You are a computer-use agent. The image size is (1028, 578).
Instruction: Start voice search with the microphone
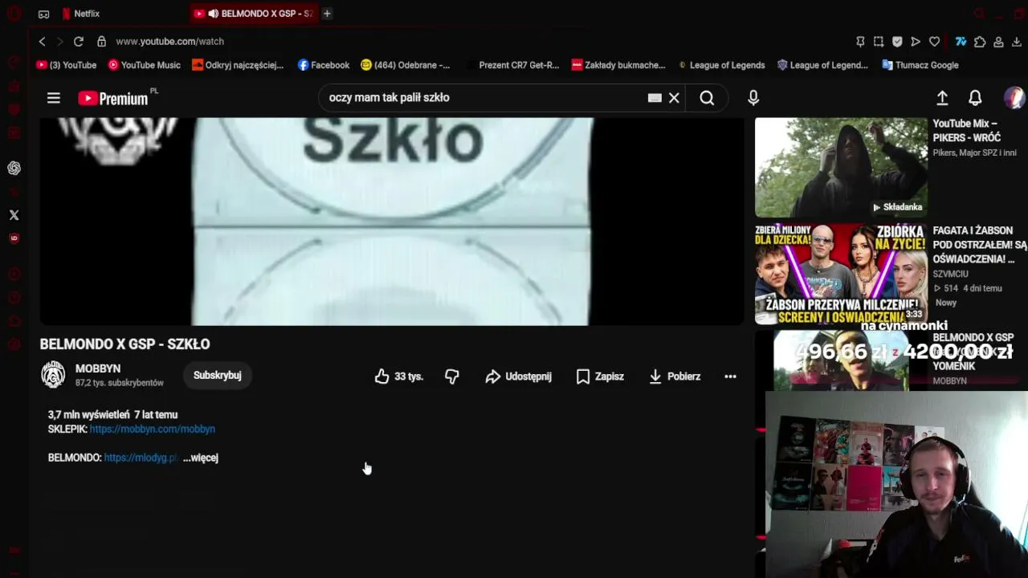pos(753,98)
